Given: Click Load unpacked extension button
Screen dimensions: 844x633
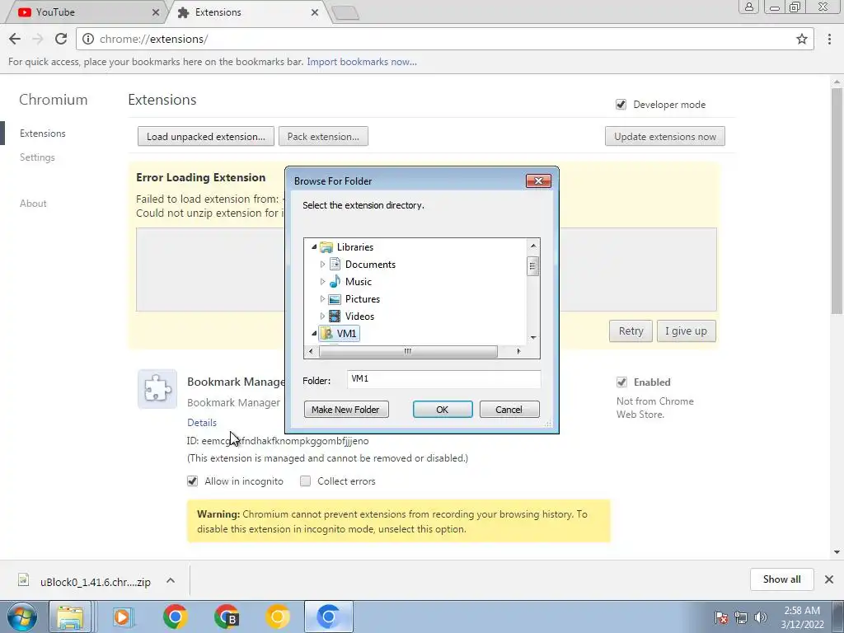Looking at the screenshot, I should click(x=205, y=136).
